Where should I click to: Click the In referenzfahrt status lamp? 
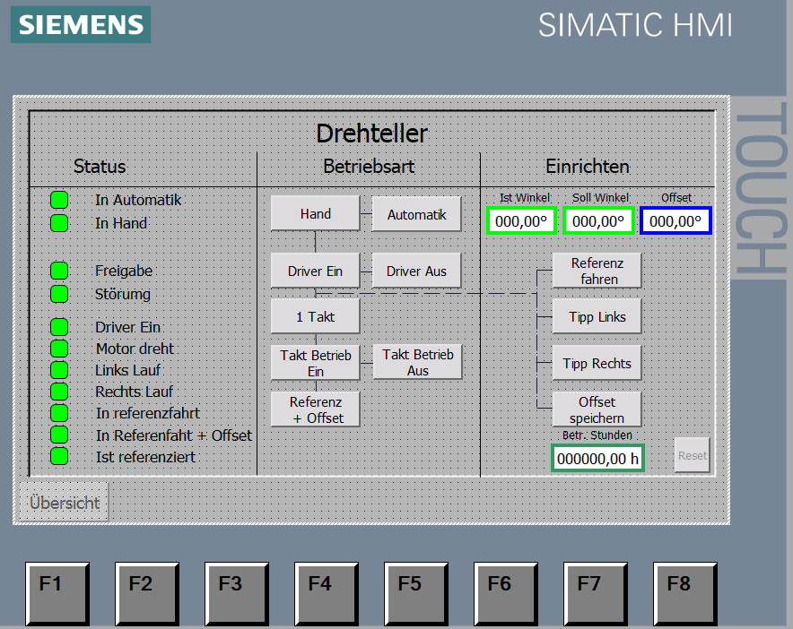59,413
